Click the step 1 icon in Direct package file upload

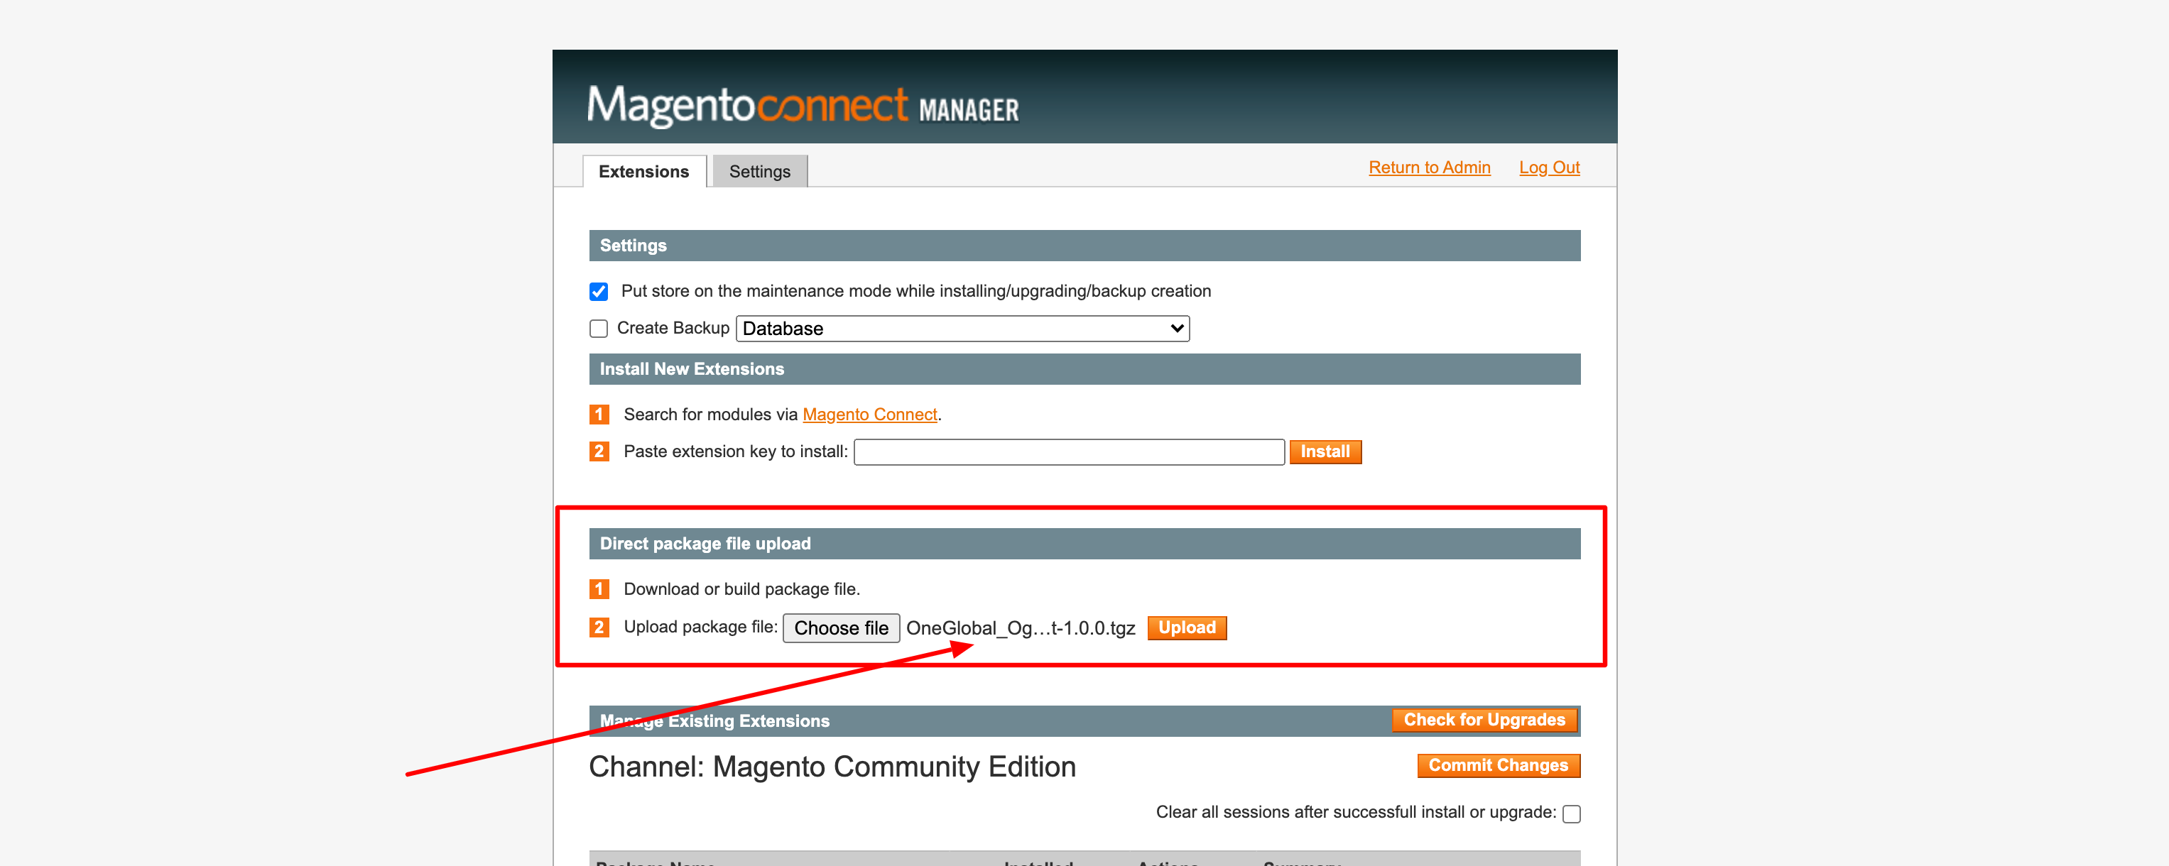(599, 589)
